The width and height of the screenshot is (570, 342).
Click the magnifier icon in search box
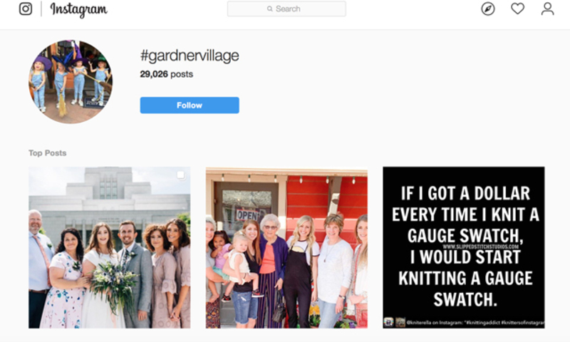pyautogui.click(x=270, y=9)
